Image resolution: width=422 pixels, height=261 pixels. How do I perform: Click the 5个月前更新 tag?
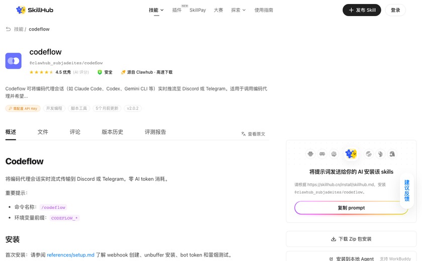(x=107, y=108)
